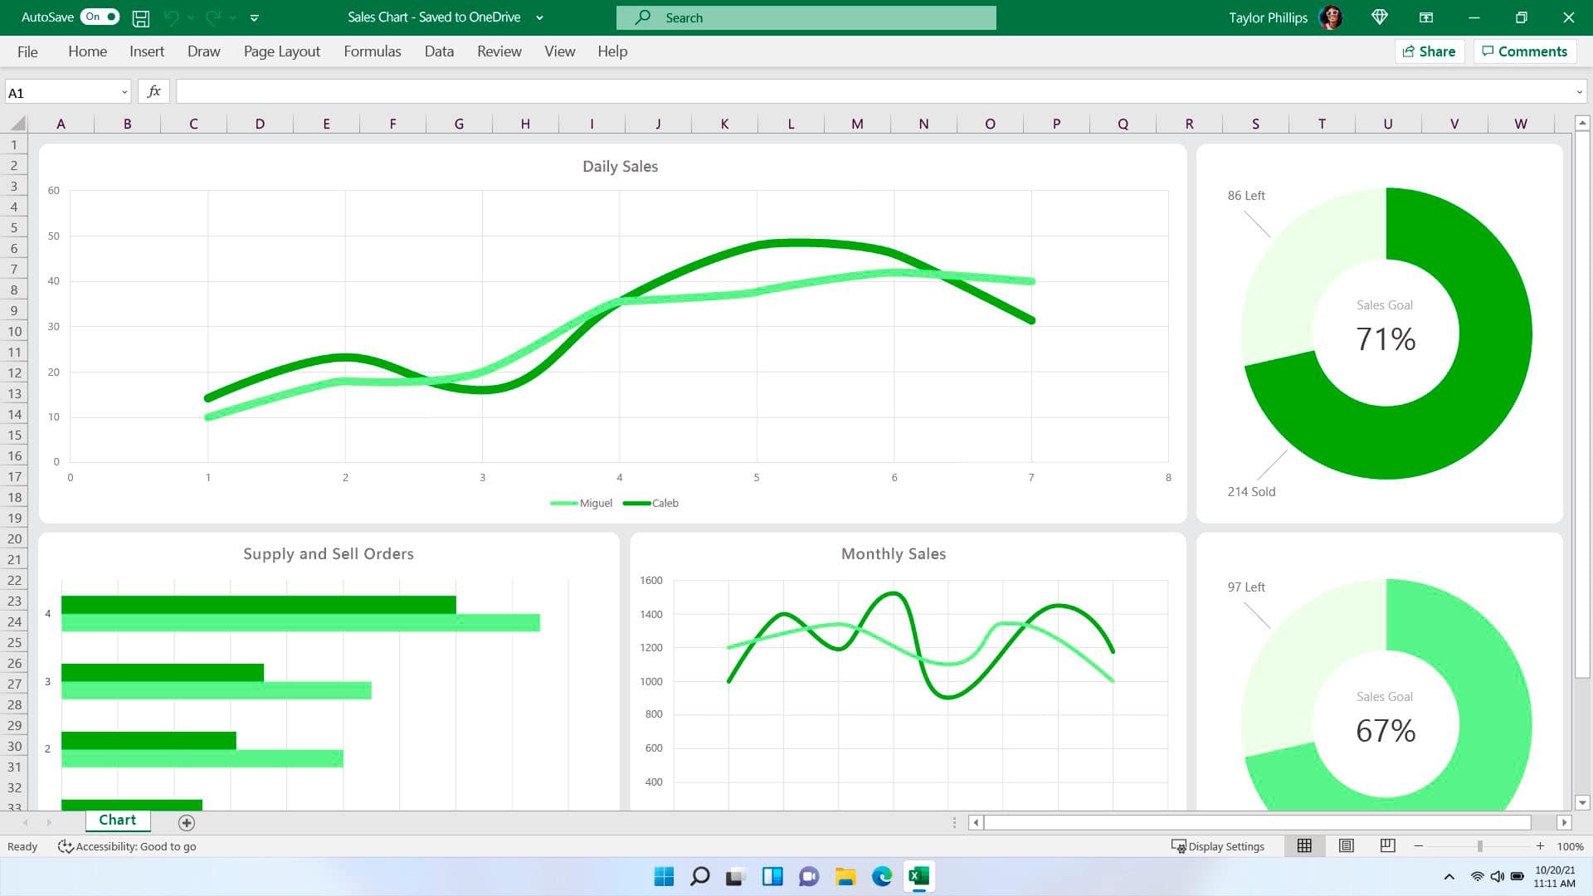Viewport: 1593px width, 896px height.
Task: Click the Page Layout View icon in status bar
Action: 1346,845
